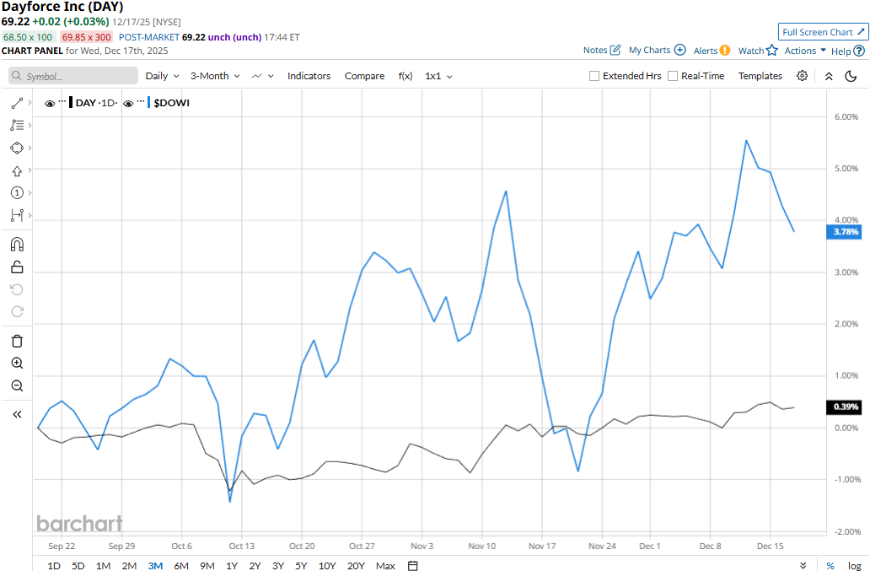Image resolution: width=870 pixels, height=571 pixels.
Task: Open the Actions dropdown menu
Action: tap(805, 51)
